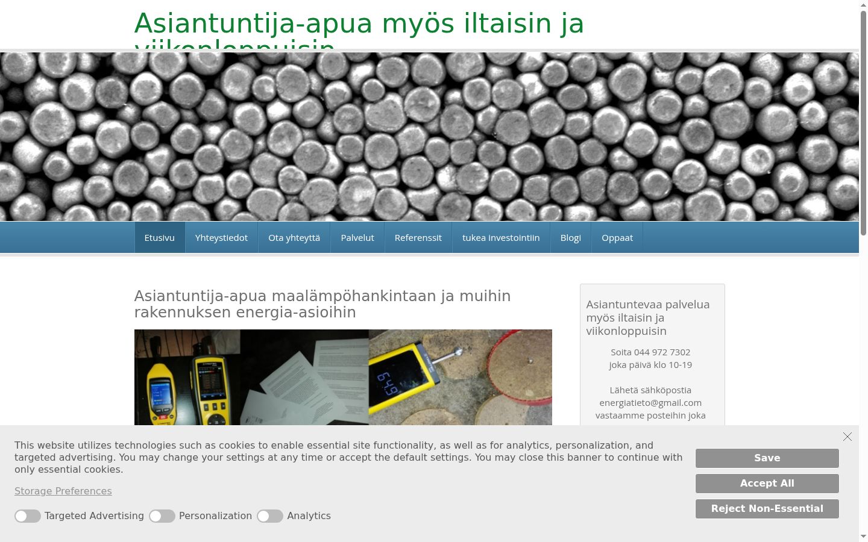Open tukea investointiin page
Viewport: 868px width, 542px height.
click(x=501, y=237)
